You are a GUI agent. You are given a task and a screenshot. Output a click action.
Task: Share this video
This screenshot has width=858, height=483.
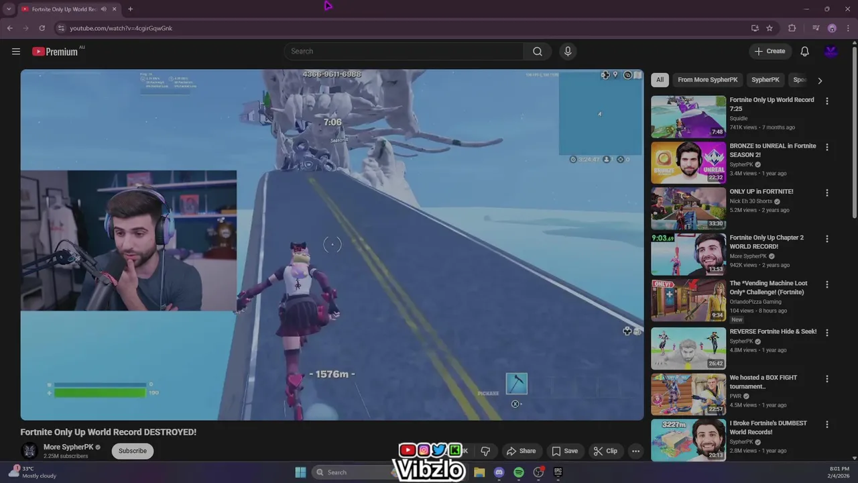(x=521, y=451)
